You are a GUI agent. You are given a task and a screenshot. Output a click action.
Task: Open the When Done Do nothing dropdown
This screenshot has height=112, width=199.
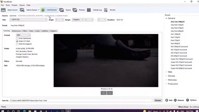[x=194, y=107]
